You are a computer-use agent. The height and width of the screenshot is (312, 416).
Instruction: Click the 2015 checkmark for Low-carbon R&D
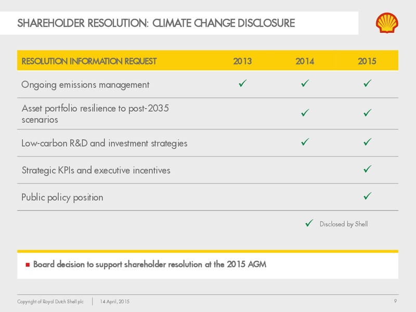(x=368, y=142)
